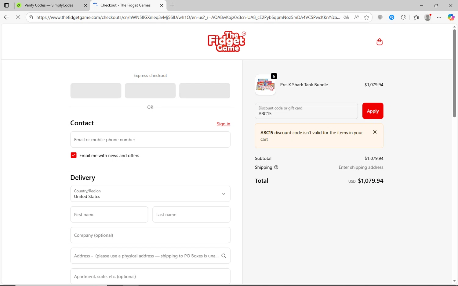This screenshot has height=286, width=458.
Task: Click the Enter shipping address text
Action: [361, 167]
